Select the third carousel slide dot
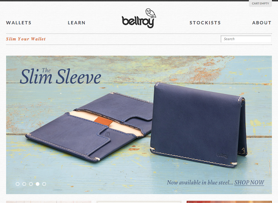This screenshot has width=278, height=203. [x=31, y=184]
